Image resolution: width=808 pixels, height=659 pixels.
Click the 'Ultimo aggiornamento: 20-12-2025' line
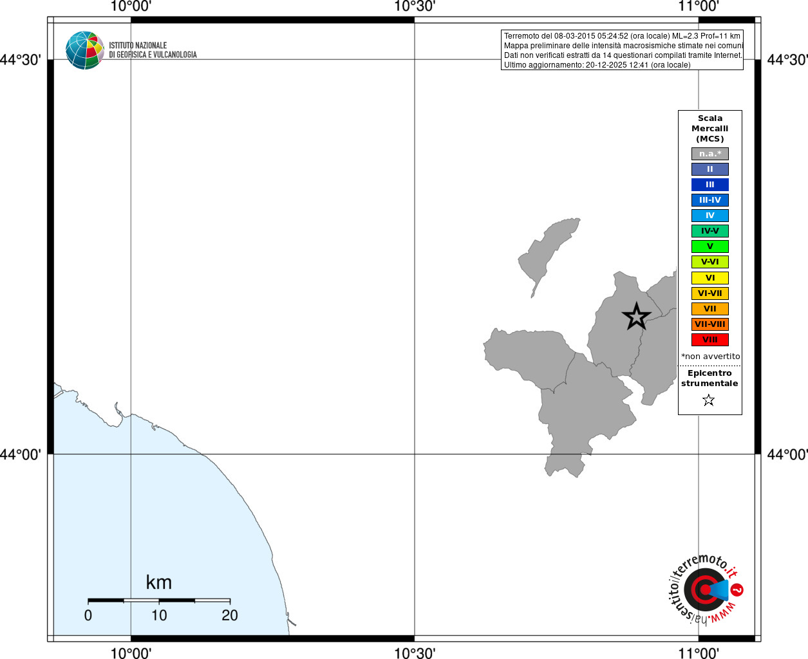click(x=597, y=65)
